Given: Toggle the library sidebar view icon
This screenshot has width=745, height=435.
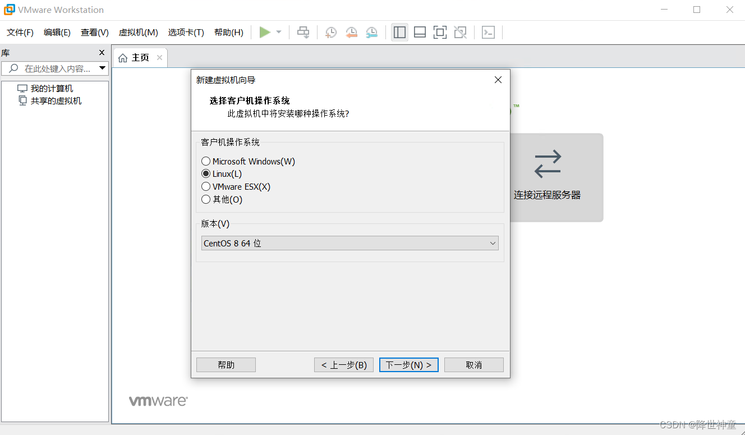Looking at the screenshot, I should tap(399, 33).
